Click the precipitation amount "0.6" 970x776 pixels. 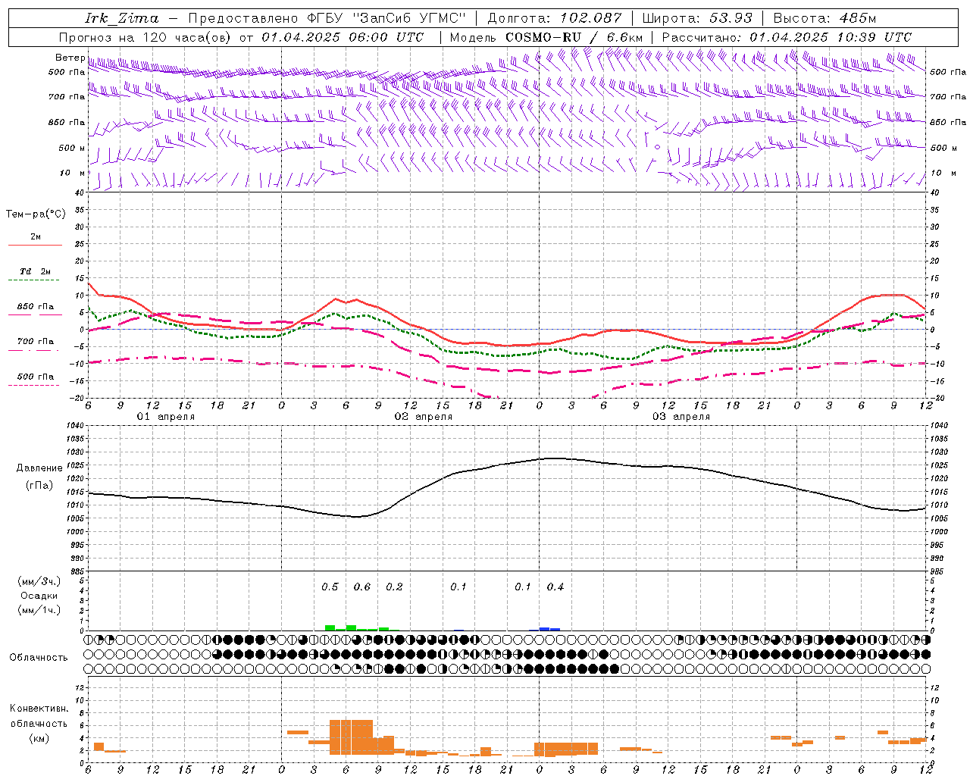click(x=362, y=587)
